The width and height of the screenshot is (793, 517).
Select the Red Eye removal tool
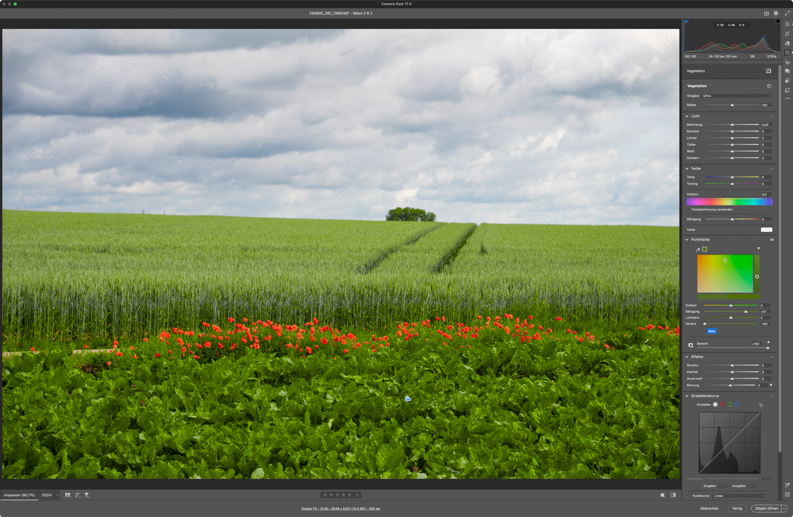[x=787, y=62]
